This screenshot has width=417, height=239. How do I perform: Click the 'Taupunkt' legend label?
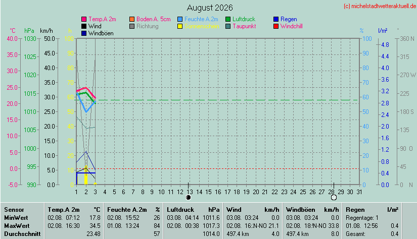pyautogui.click(x=245, y=27)
